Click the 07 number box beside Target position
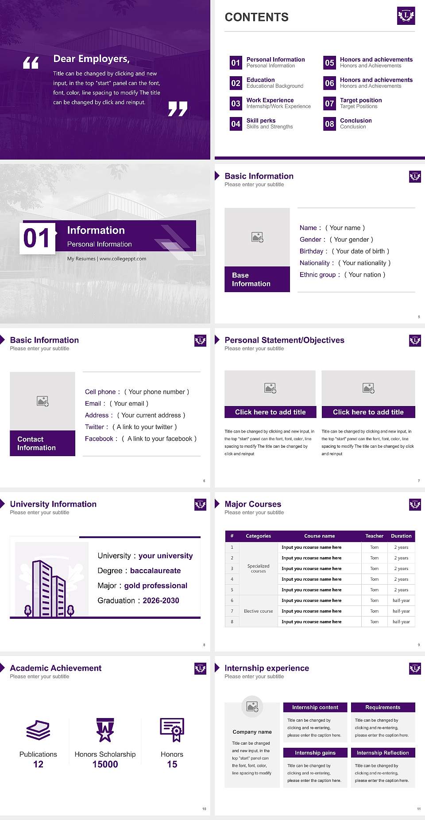 [329, 103]
